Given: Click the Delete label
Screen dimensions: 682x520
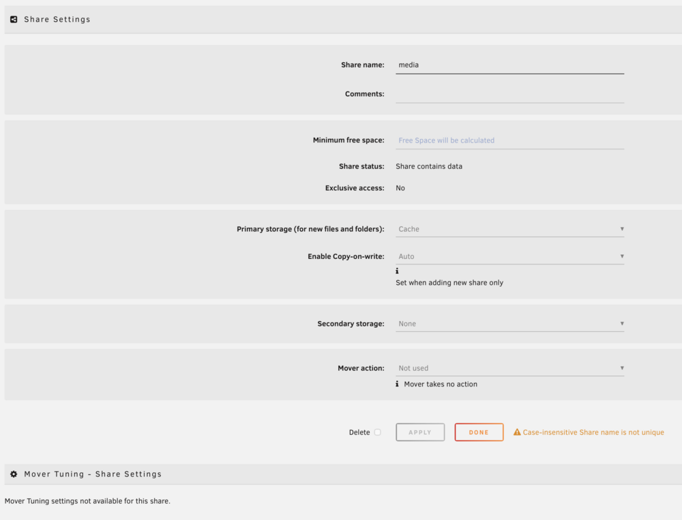Looking at the screenshot, I should (x=359, y=432).
